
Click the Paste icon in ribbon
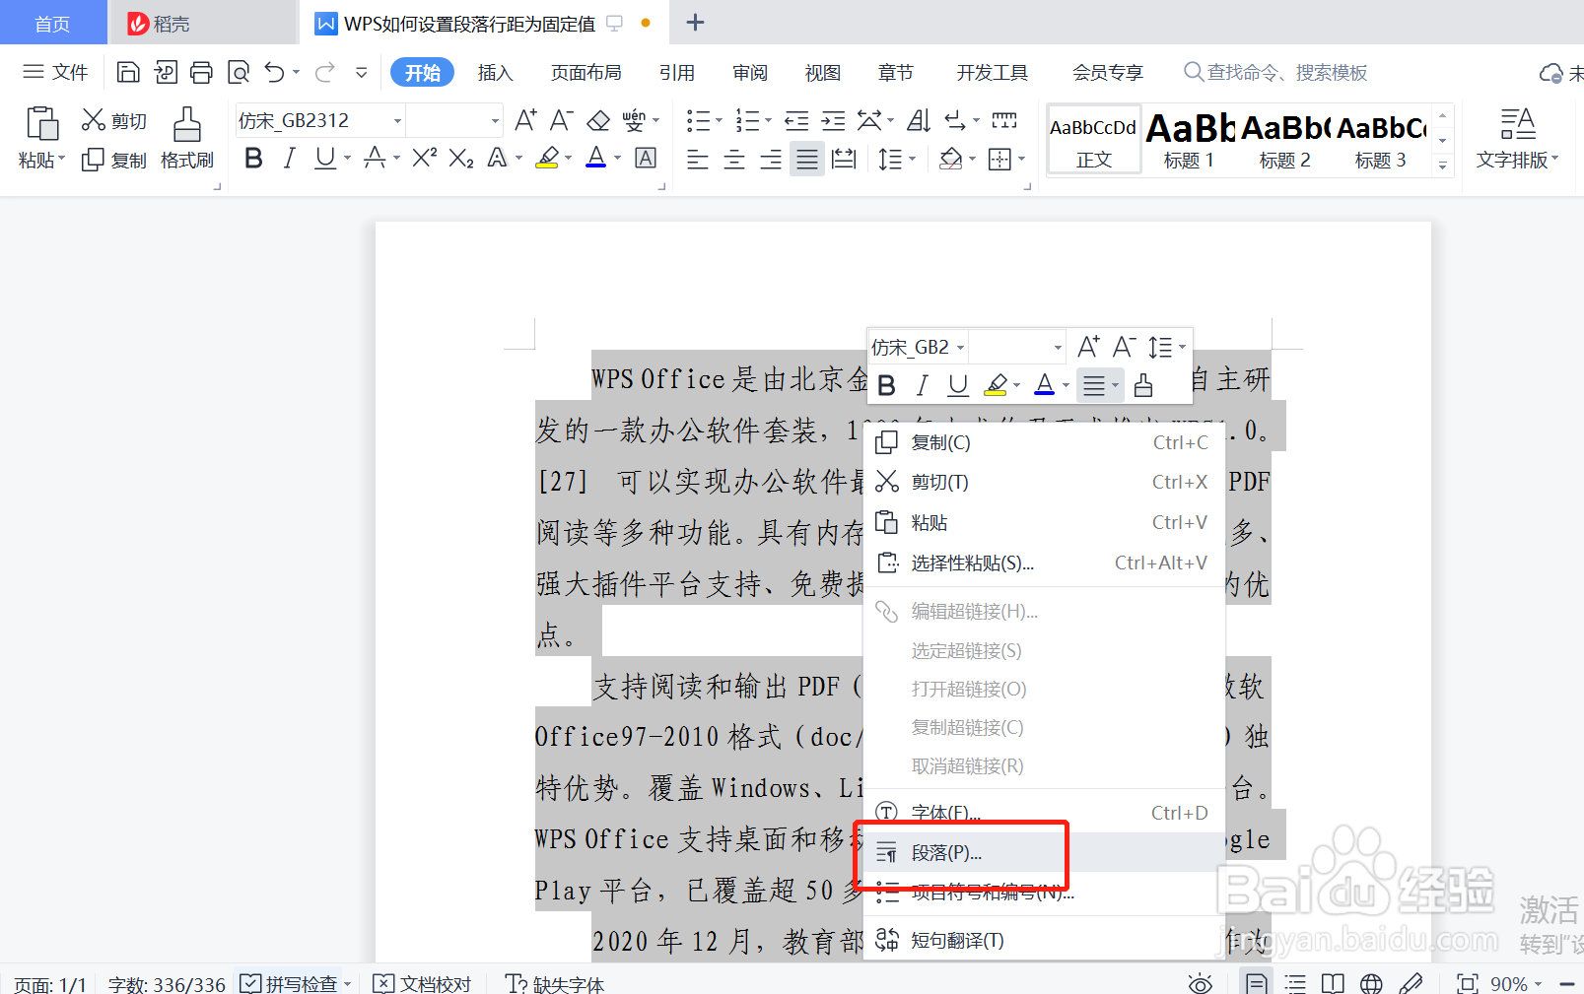[x=41, y=125]
